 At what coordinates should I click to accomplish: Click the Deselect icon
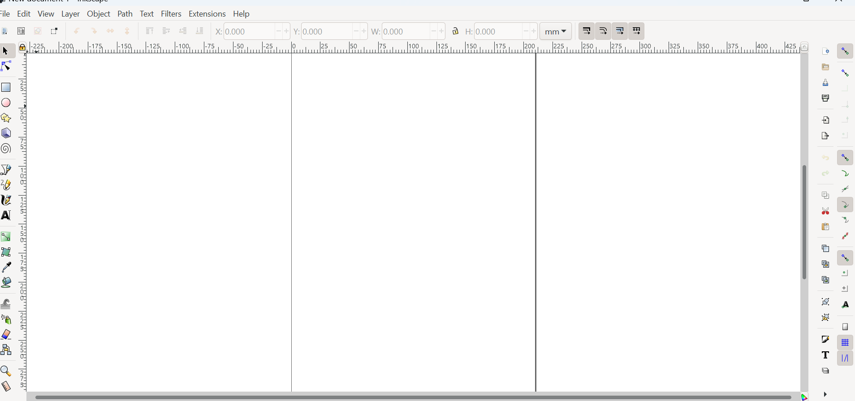[38, 31]
